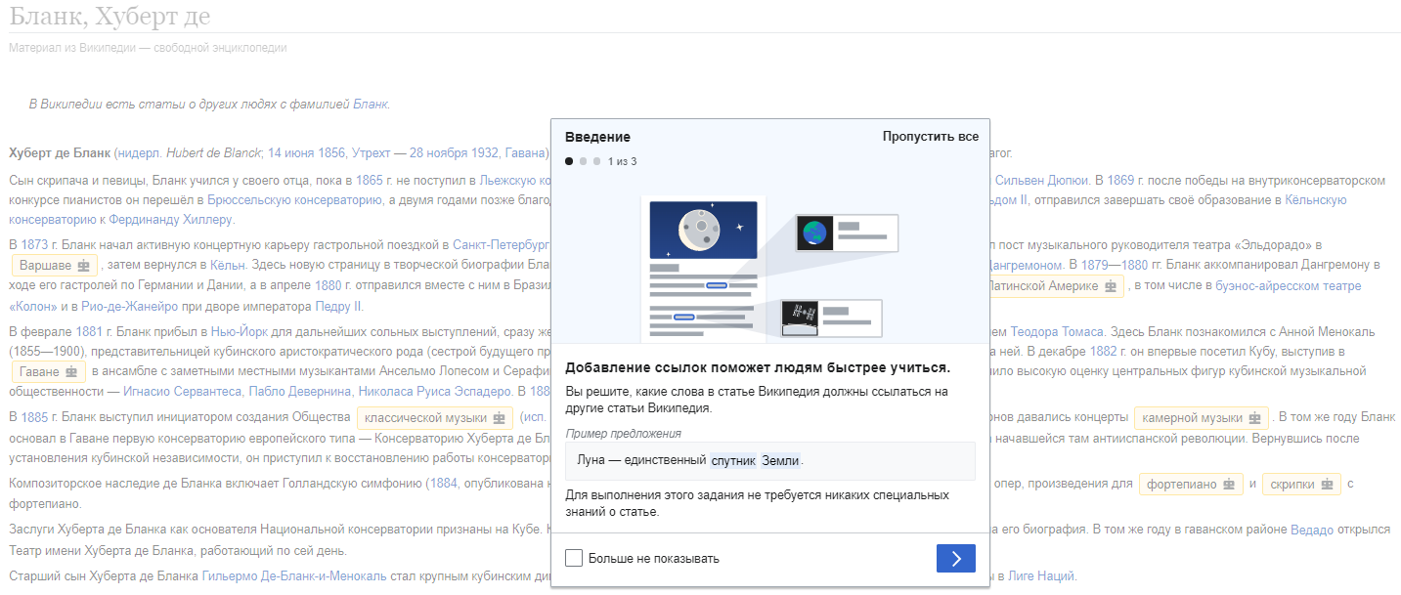
Task: Open the "Сильвен Дюпюи" link
Action: click(1042, 180)
